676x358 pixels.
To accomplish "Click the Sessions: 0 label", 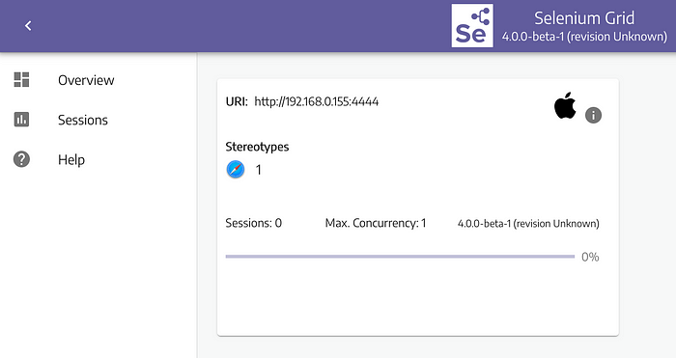I will click(253, 223).
